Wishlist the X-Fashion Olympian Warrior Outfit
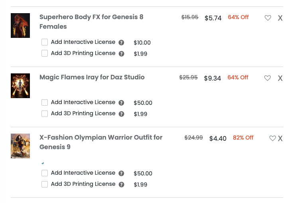295x203 pixels. pyautogui.click(x=273, y=138)
